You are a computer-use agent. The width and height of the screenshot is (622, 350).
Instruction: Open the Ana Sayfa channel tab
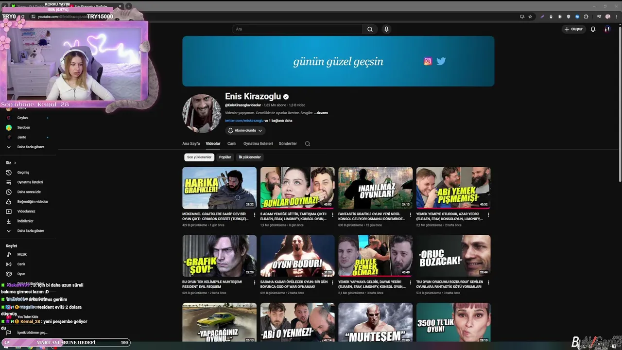[191, 144]
